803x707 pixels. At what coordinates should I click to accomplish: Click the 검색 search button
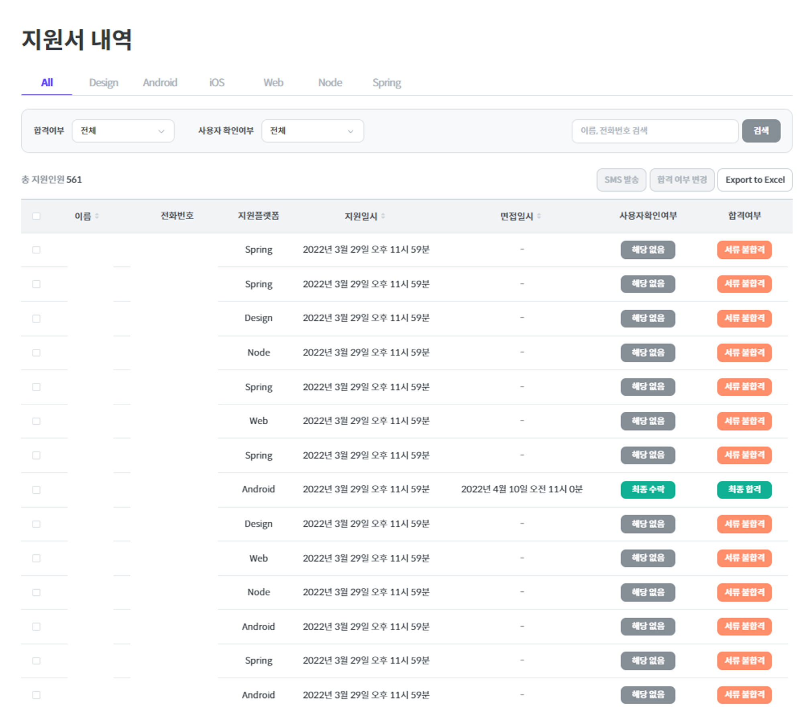(x=760, y=131)
